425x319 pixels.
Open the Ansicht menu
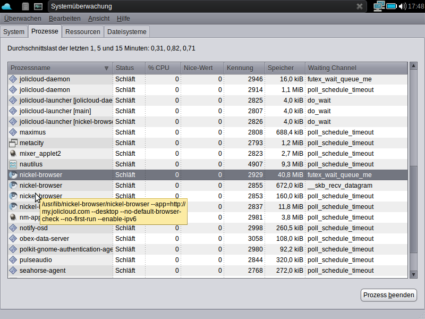[x=99, y=19]
